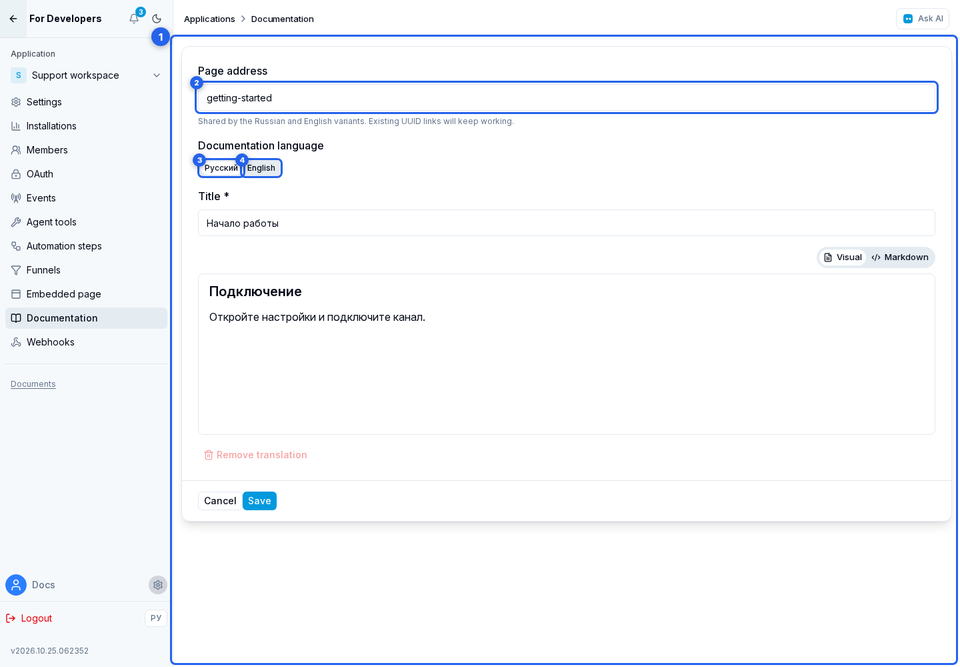Screen dimensions: 960x667
Task: Open Webhooks in the sidebar
Action: [87, 342]
